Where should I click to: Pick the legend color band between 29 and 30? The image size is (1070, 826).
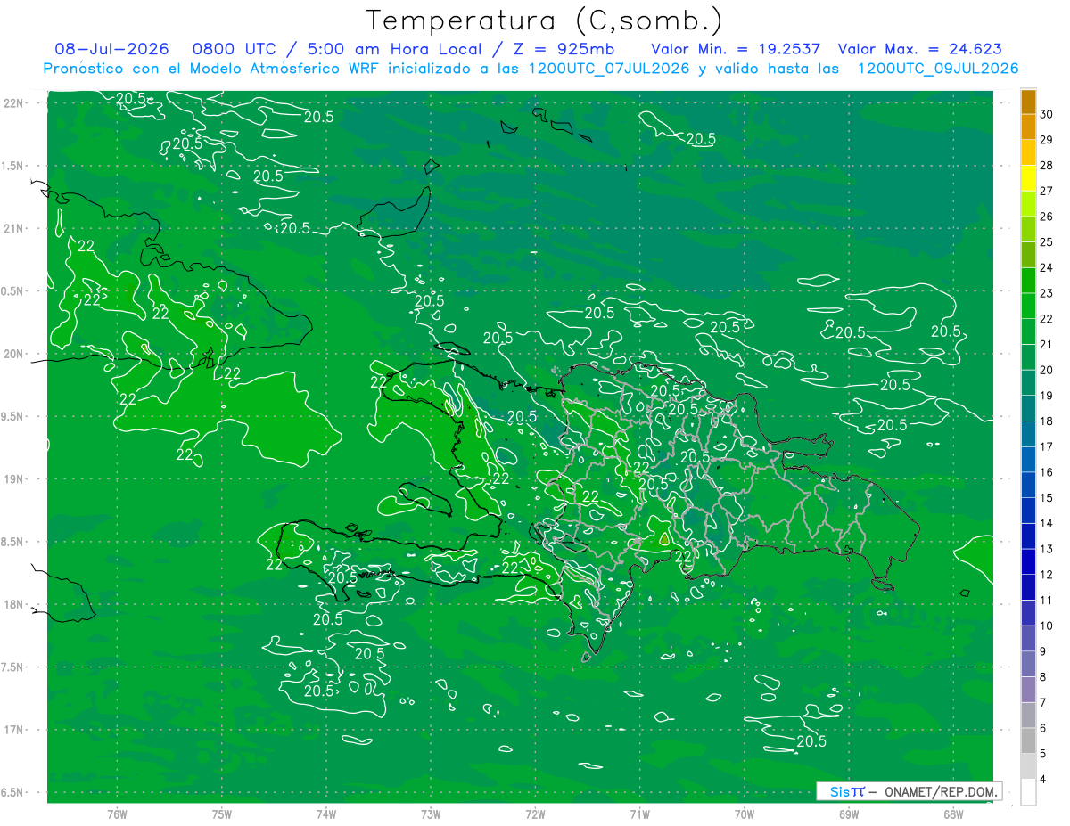point(1028,127)
